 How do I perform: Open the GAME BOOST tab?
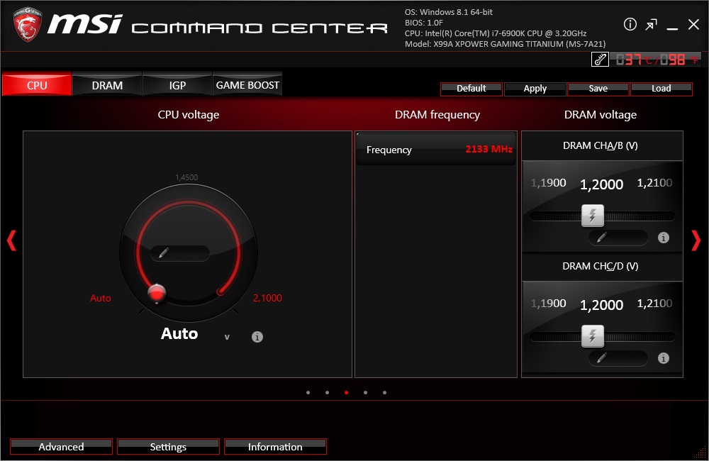247,85
